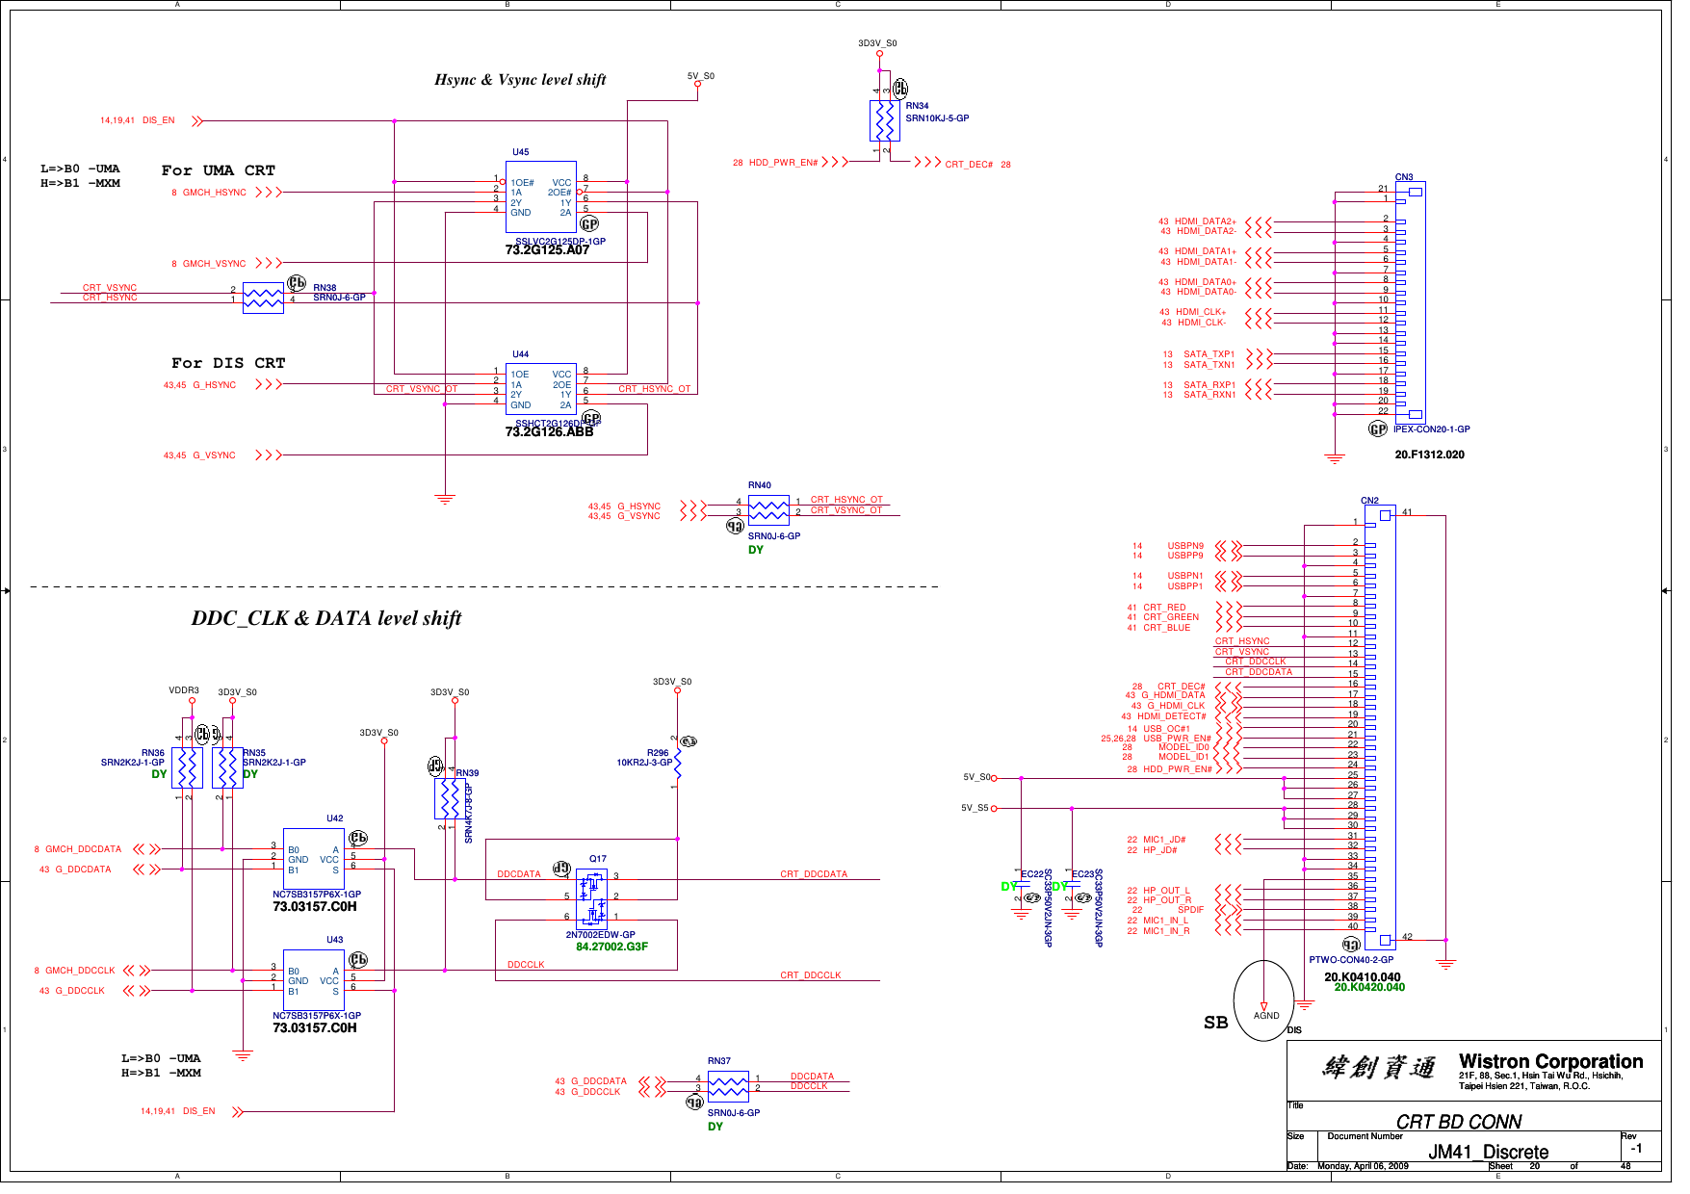This screenshot has width=1690, height=1194.
Task: Click the MODEL_ID0 net label
Action: coord(1183,747)
